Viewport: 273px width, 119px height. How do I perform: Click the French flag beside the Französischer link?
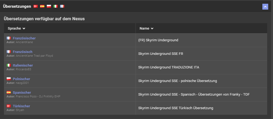click(x=9, y=38)
